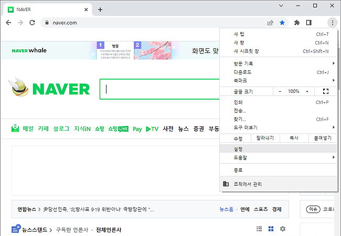The image size is (341, 236).
Task: Select 새 탭 menu item
Action: (279, 34)
